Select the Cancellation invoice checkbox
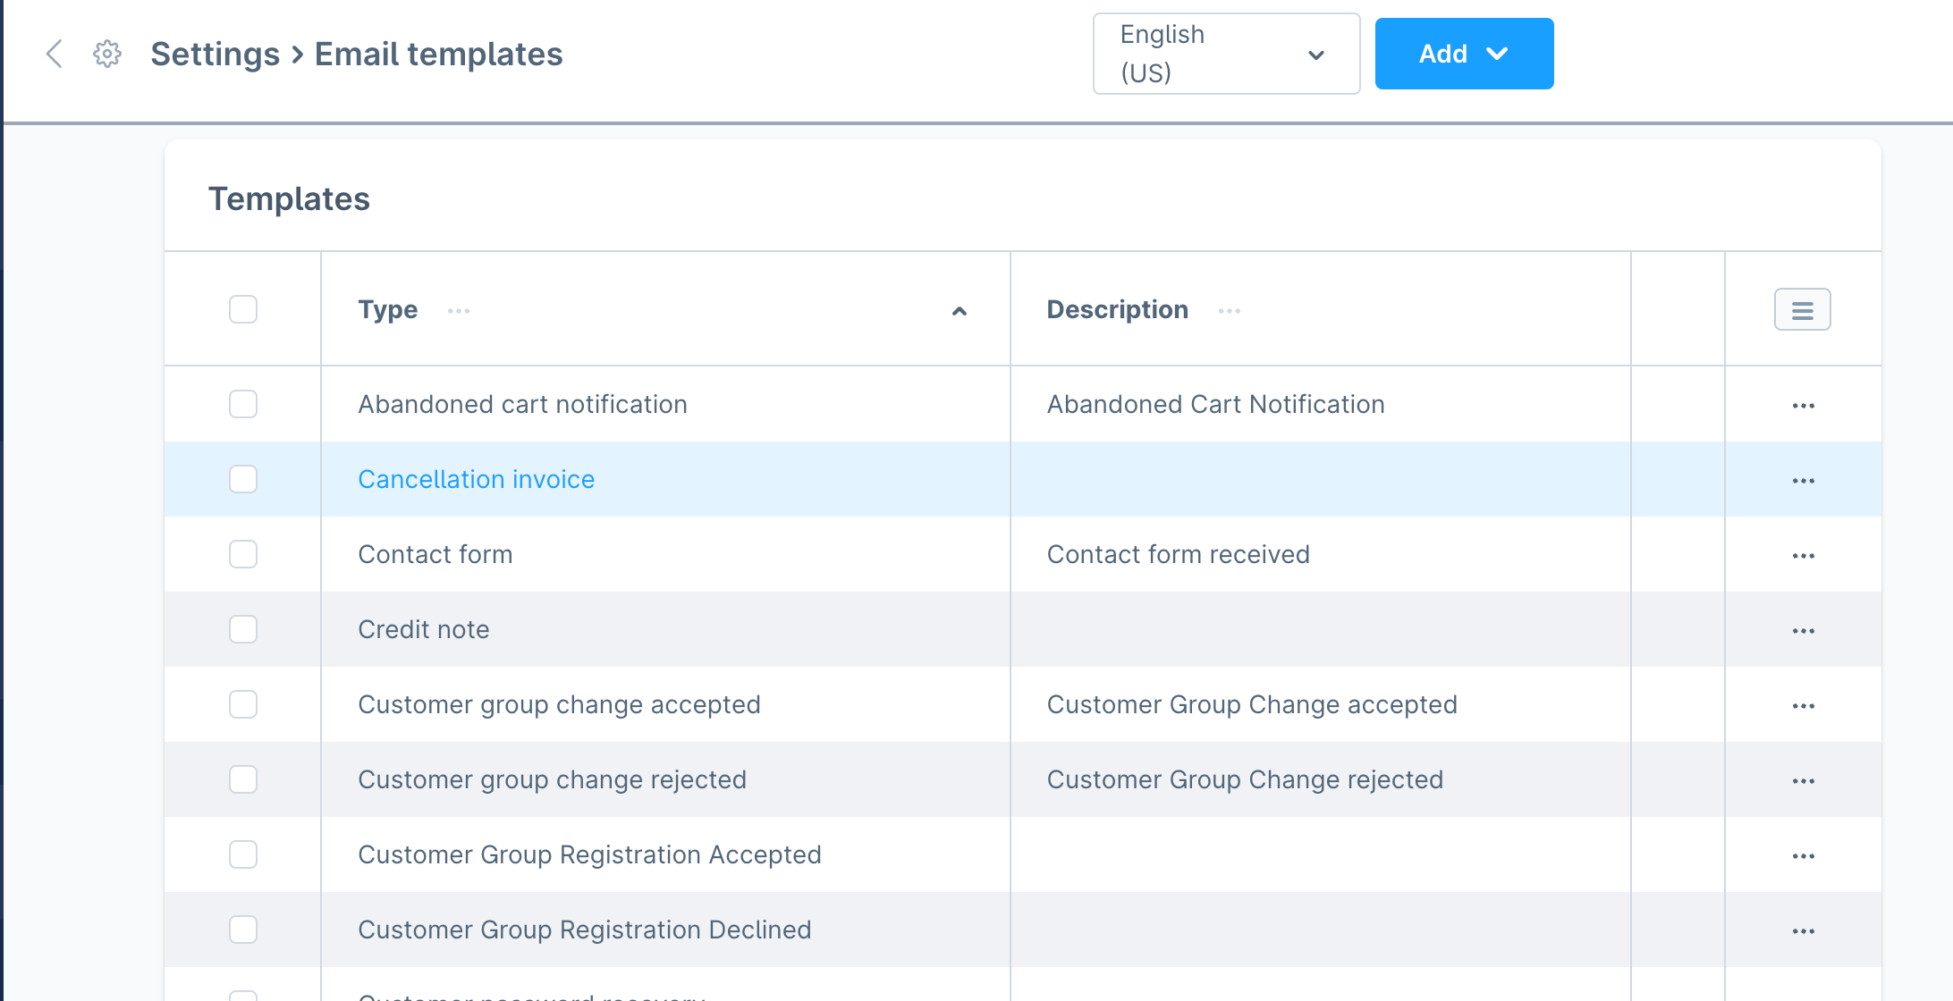This screenshot has width=1953, height=1001. (243, 479)
